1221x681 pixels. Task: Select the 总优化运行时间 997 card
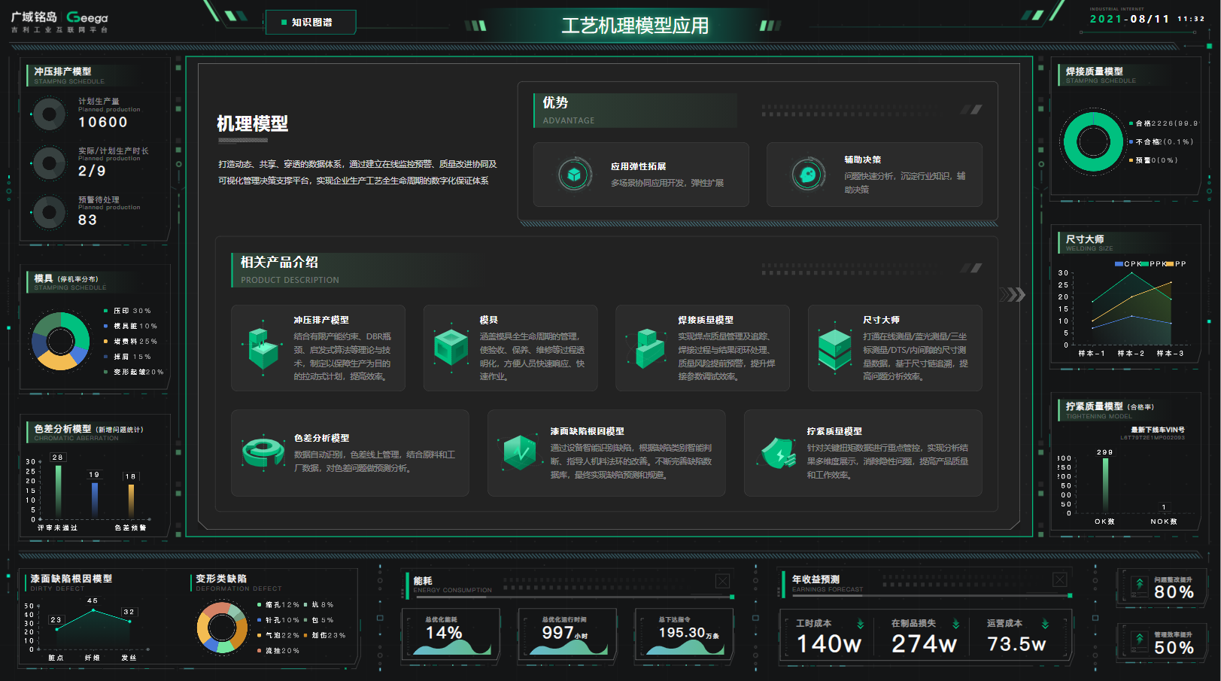point(567,634)
